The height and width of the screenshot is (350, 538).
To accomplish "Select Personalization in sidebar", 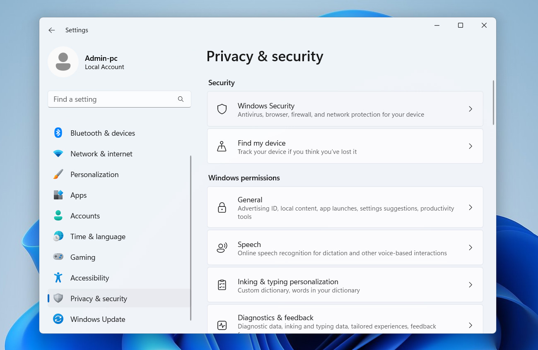I will point(119,174).
